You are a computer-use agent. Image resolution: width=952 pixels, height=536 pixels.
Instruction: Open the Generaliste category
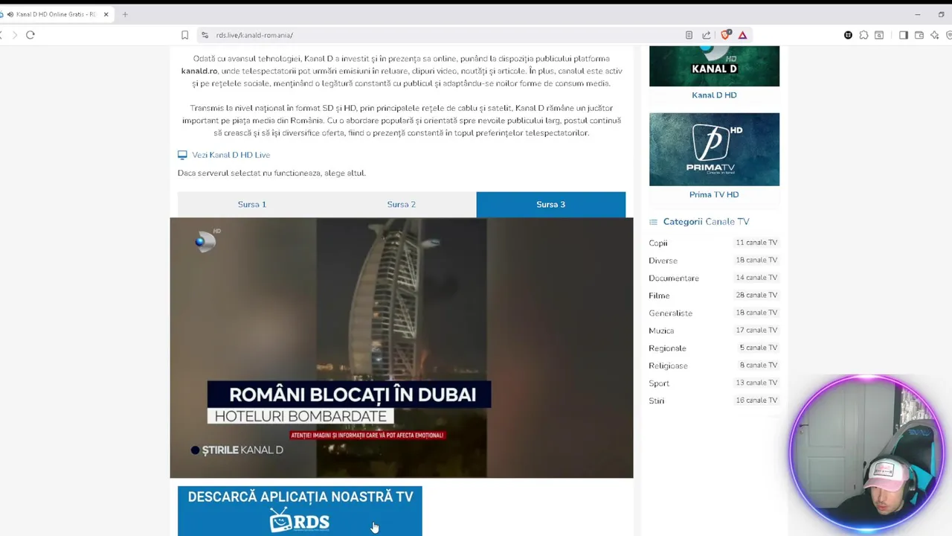(670, 313)
